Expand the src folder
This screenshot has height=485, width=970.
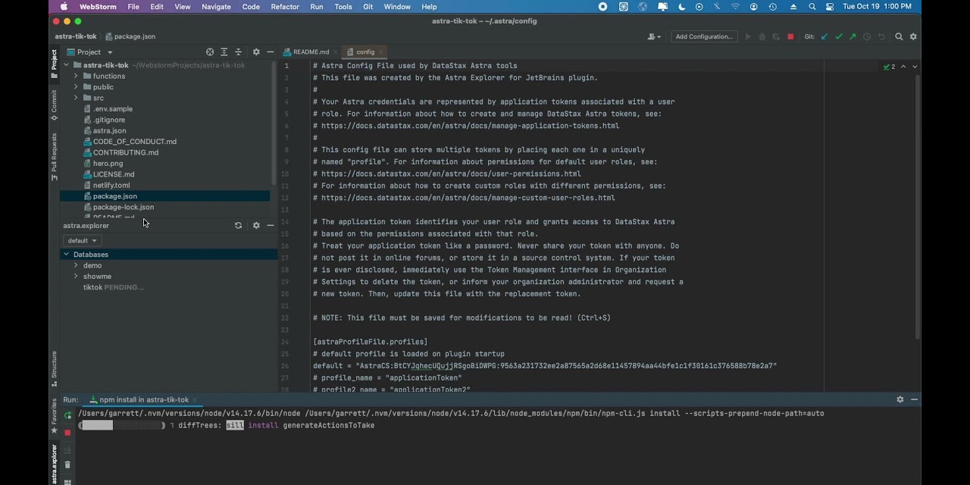pos(76,98)
